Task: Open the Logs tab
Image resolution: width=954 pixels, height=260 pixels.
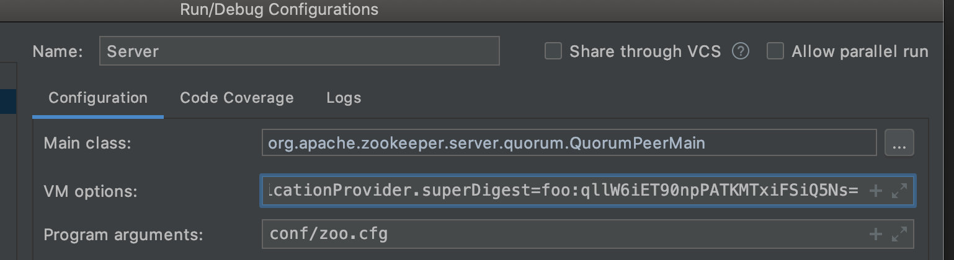Action: point(344,98)
